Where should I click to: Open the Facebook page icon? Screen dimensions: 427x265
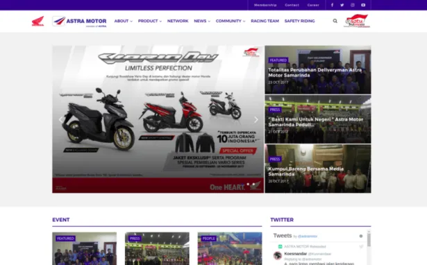pyautogui.click(x=332, y=5)
